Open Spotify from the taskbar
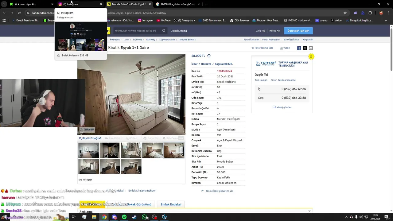Viewport: 393px width, 221px height. pos(124,217)
